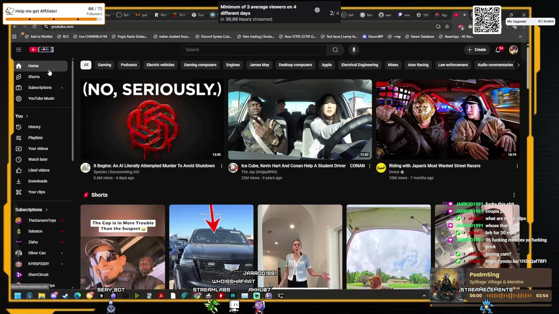Open Subscriptions feed in the sidebar
559x314 pixels.
40,88
